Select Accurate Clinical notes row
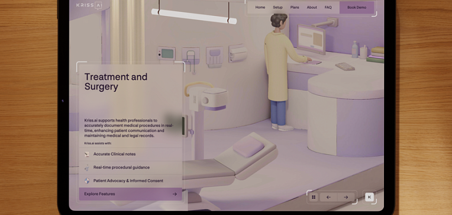The width and height of the screenshot is (452, 215). point(130,154)
